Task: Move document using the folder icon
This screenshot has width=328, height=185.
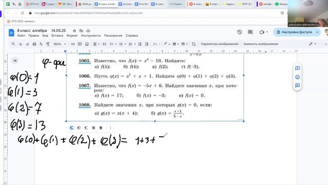Action: (81, 31)
